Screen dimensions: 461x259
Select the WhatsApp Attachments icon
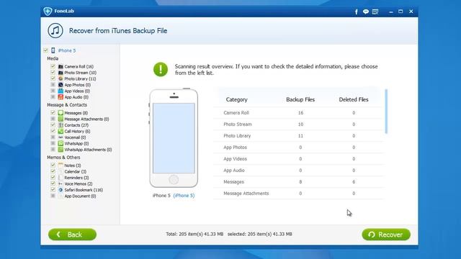point(61,150)
